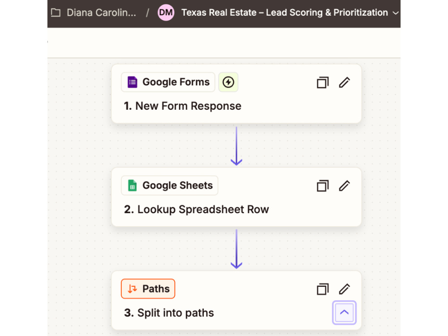Screen dimensions: 448x336
Task: Click the Paths step badge
Action: [x=148, y=289]
